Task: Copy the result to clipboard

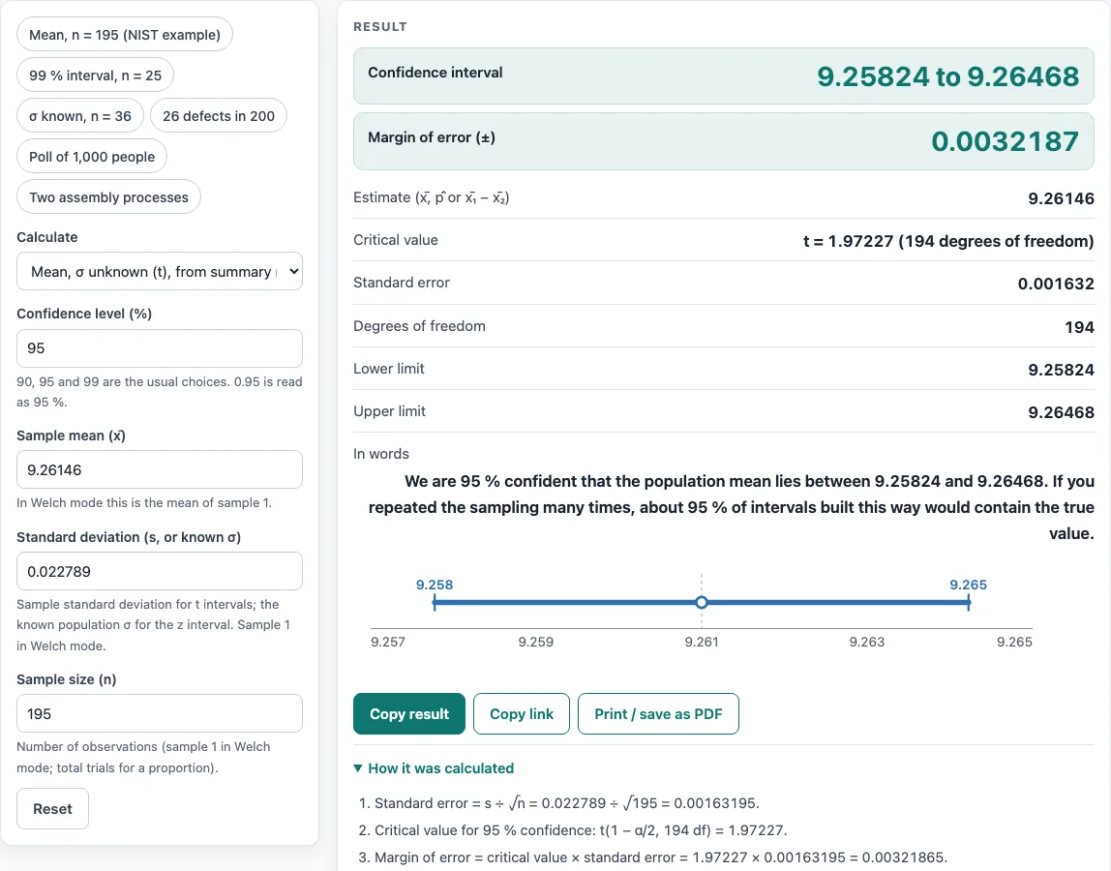Action: click(409, 713)
